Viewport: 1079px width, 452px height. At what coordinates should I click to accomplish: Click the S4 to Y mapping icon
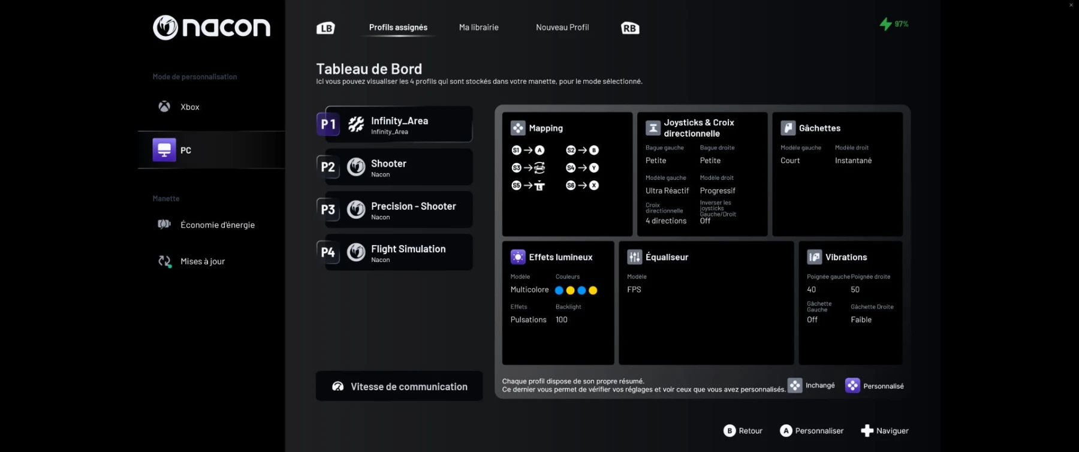(x=583, y=168)
